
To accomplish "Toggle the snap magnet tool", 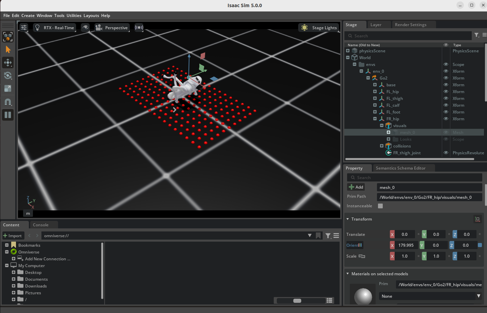I will click(8, 102).
